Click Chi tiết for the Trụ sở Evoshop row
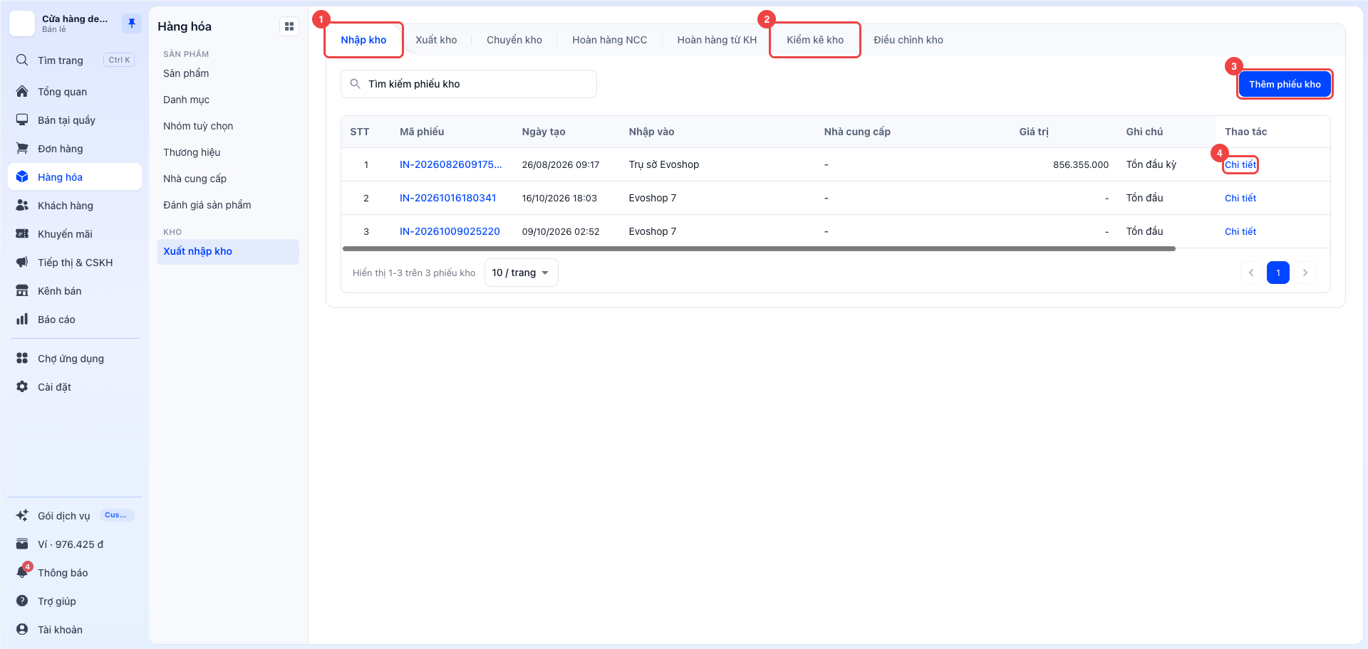Image resolution: width=1368 pixels, height=649 pixels. [1240, 164]
